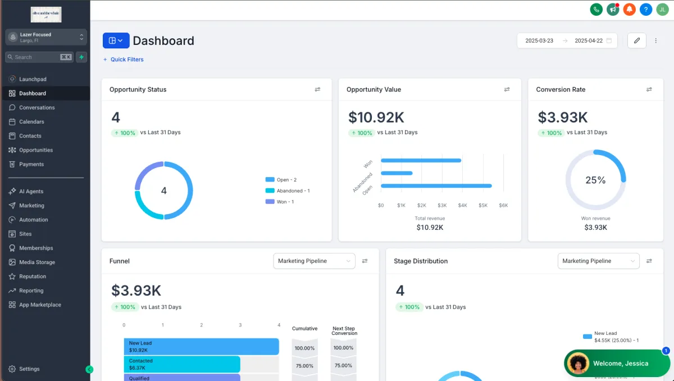Screen dimensions: 674x381
Task: Open the Welcome, Jessica chat button
Action: [x=617, y=364]
